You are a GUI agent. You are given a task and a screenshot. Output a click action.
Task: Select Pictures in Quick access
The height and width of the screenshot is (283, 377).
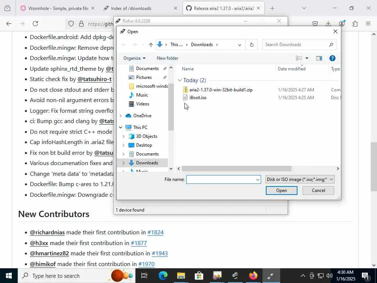pos(144,77)
